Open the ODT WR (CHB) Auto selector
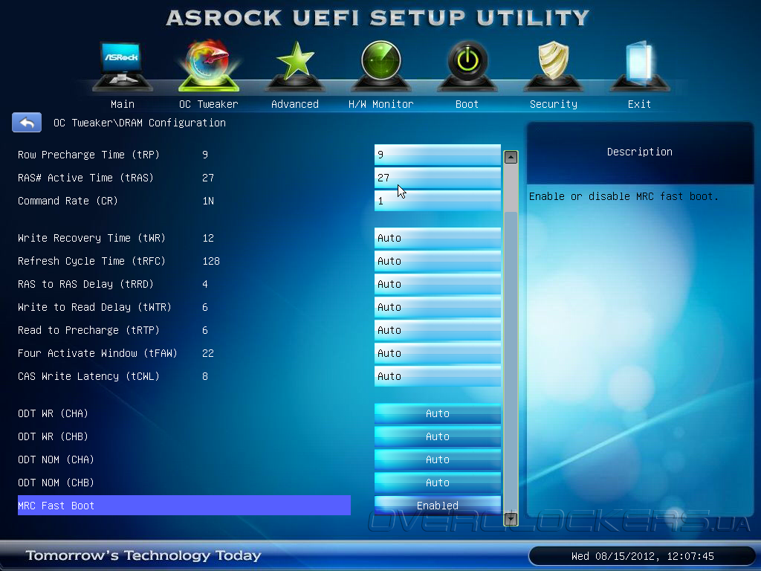This screenshot has width=761, height=571. click(437, 436)
